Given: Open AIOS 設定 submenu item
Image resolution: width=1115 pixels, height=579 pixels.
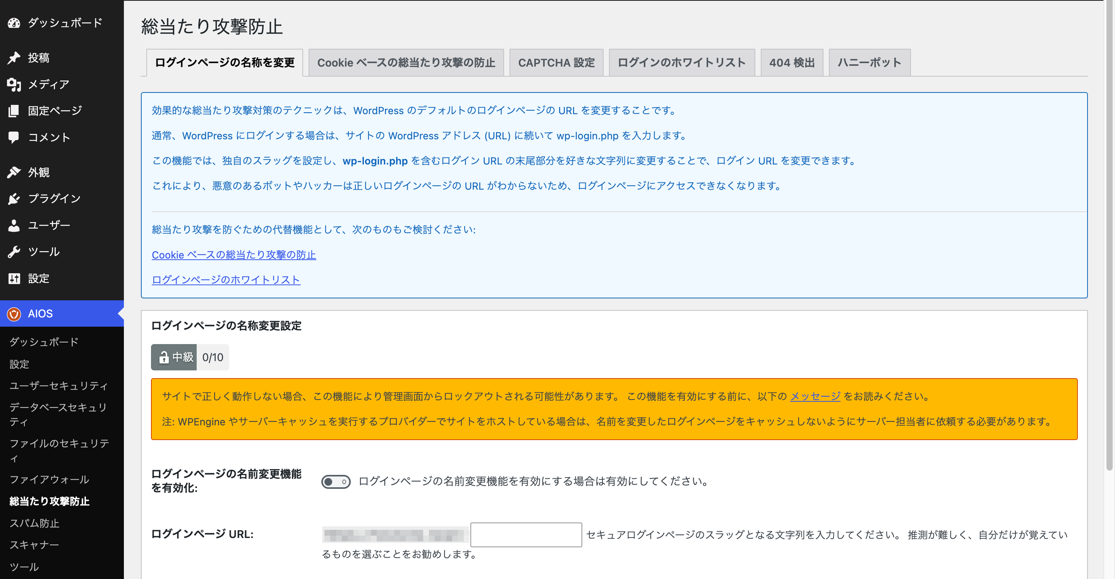Looking at the screenshot, I should coord(19,364).
